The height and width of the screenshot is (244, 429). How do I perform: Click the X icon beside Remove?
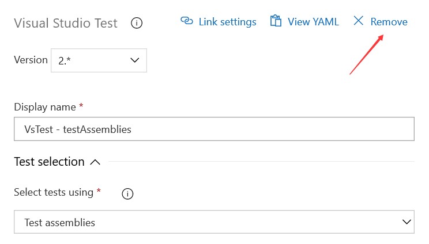click(359, 21)
